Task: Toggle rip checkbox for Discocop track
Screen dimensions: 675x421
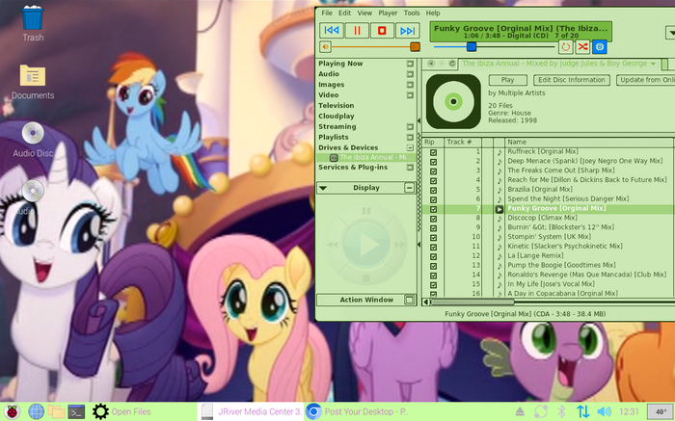Action: tap(434, 219)
